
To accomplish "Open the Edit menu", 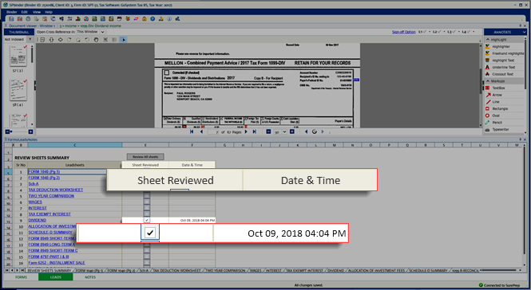I will click(x=25, y=12).
